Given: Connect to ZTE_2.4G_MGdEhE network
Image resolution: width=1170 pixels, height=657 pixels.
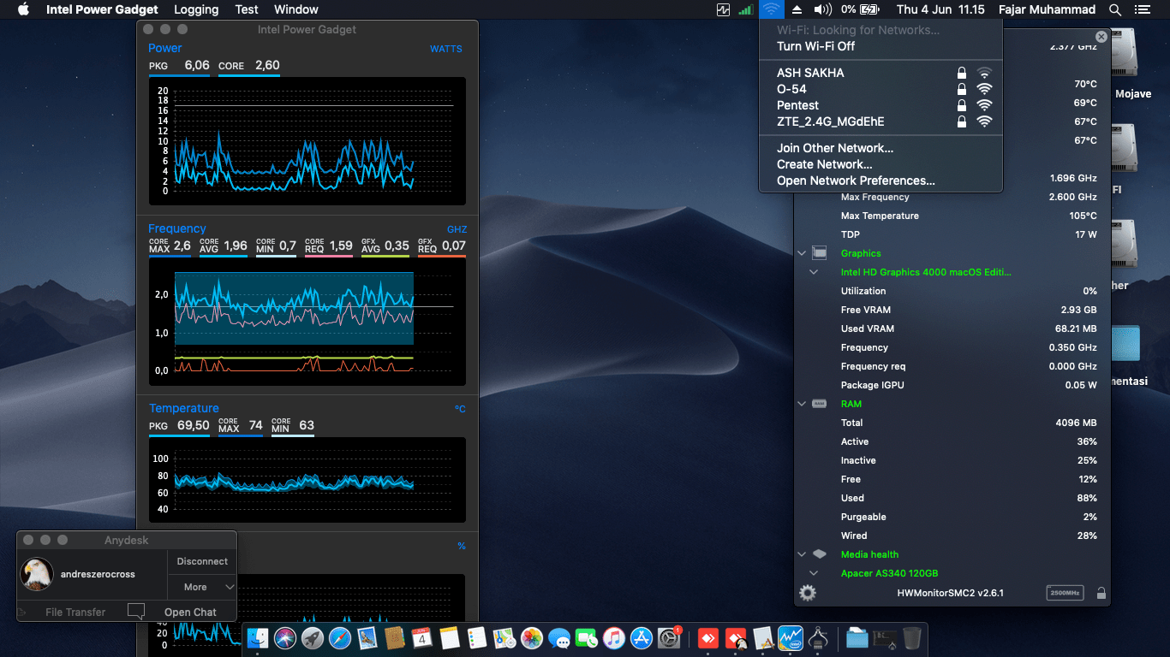Looking at the screenshot, I should coord(880,121).
